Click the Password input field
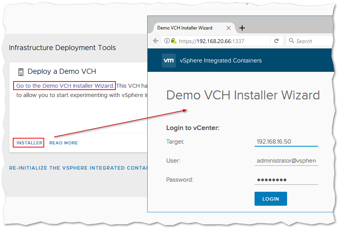The height and width of the screenshot is (229, 339). tap(286, 180)
